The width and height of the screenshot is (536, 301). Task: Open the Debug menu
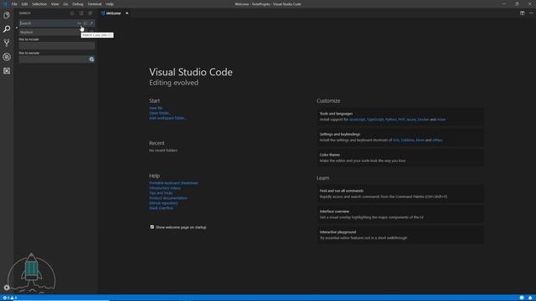coord(78,4)
